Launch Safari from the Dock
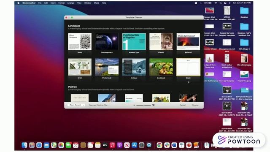 point(39,145)
